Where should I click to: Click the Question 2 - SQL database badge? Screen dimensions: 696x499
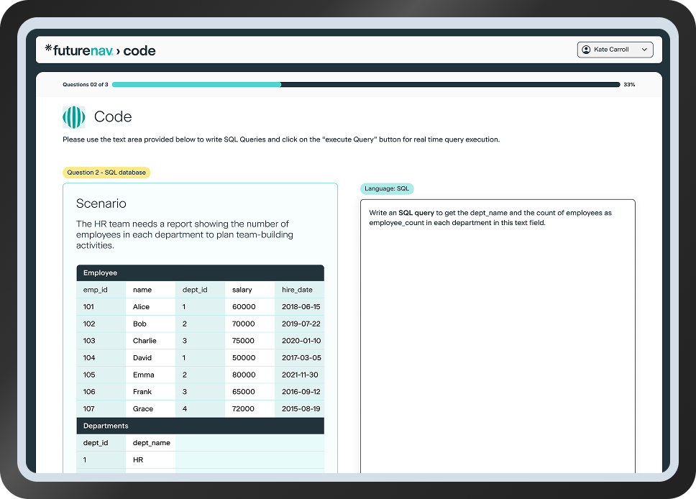pos(106,172)
